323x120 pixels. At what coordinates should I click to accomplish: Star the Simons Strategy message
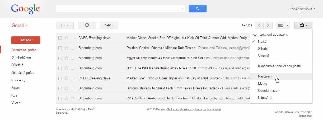point(66,88)
